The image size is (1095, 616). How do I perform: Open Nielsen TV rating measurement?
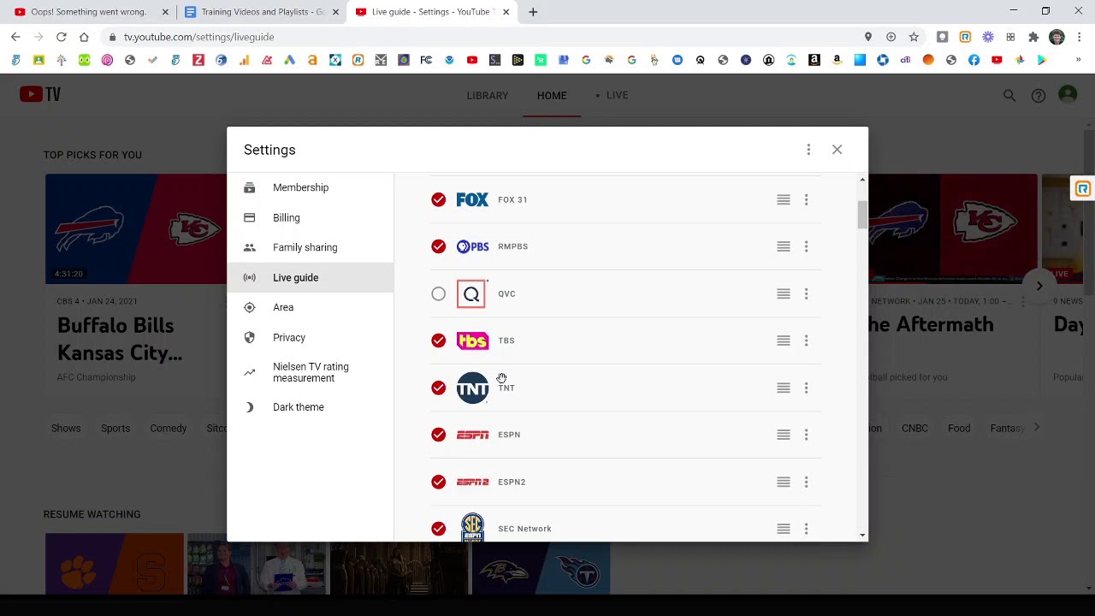click(310, 372)
